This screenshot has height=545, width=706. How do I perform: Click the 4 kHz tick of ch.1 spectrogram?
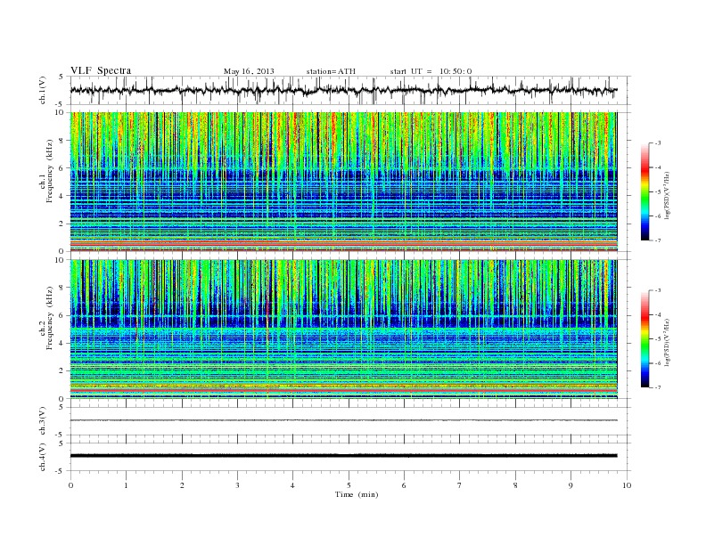click(62, 196)
